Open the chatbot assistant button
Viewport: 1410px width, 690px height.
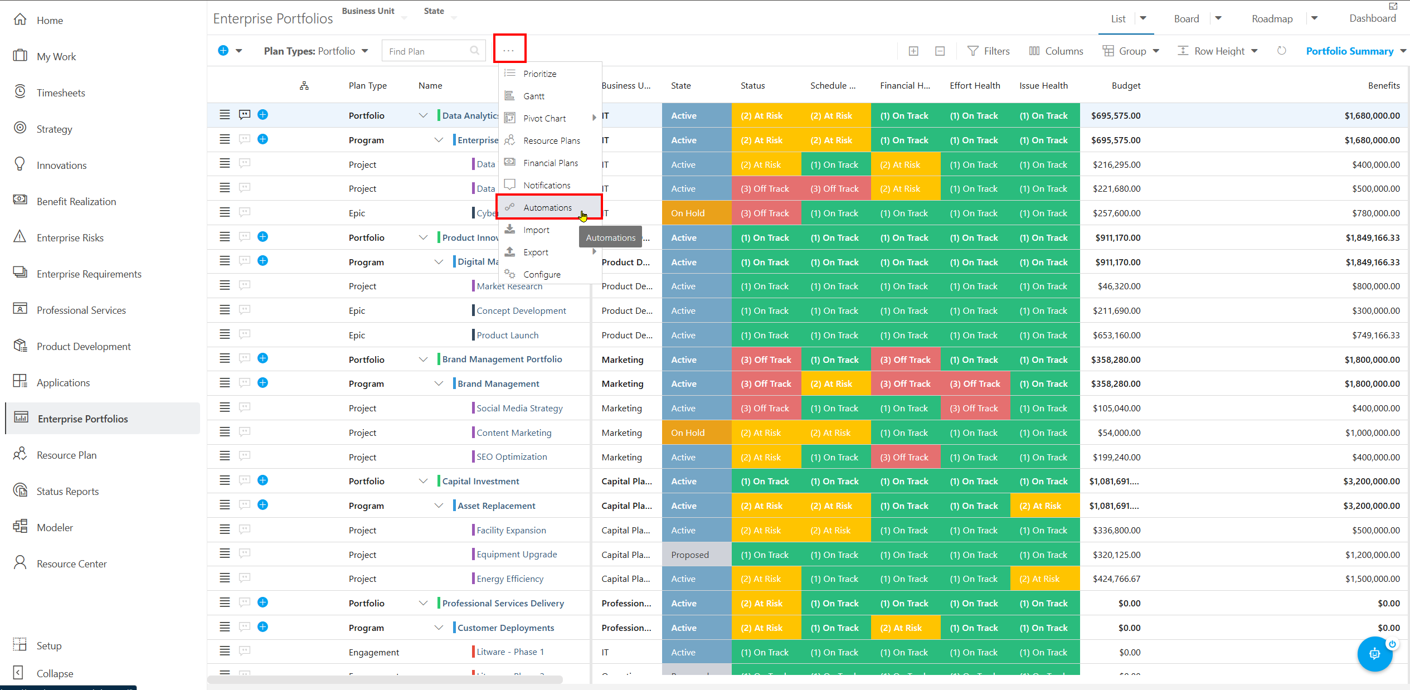(x=1374, y=654)
